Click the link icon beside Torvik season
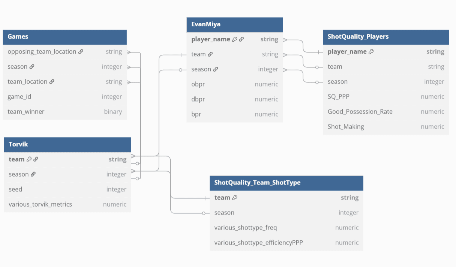The height and width of the screenshot is (267, 456). point(33,174)
